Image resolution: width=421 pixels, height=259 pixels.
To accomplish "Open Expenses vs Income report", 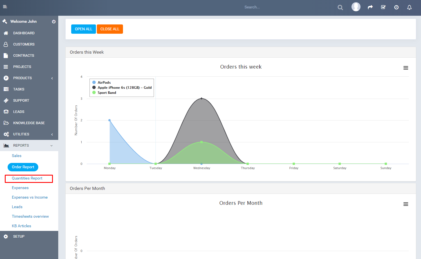I will pos(30,197).
